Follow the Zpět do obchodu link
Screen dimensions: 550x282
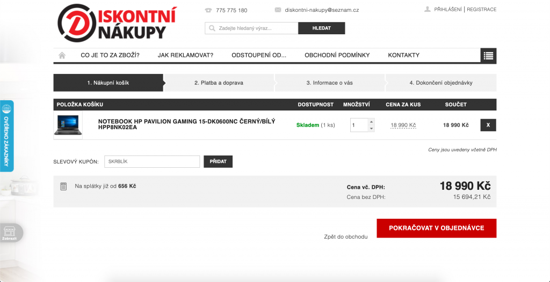[x=346, y=237]
